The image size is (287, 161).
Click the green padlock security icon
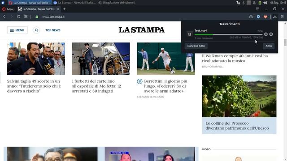tap(37, 17)
